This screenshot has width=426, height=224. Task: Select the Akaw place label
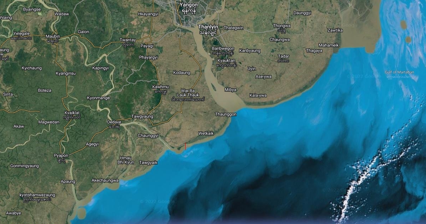pyautogui.click(x=18, y=126)
